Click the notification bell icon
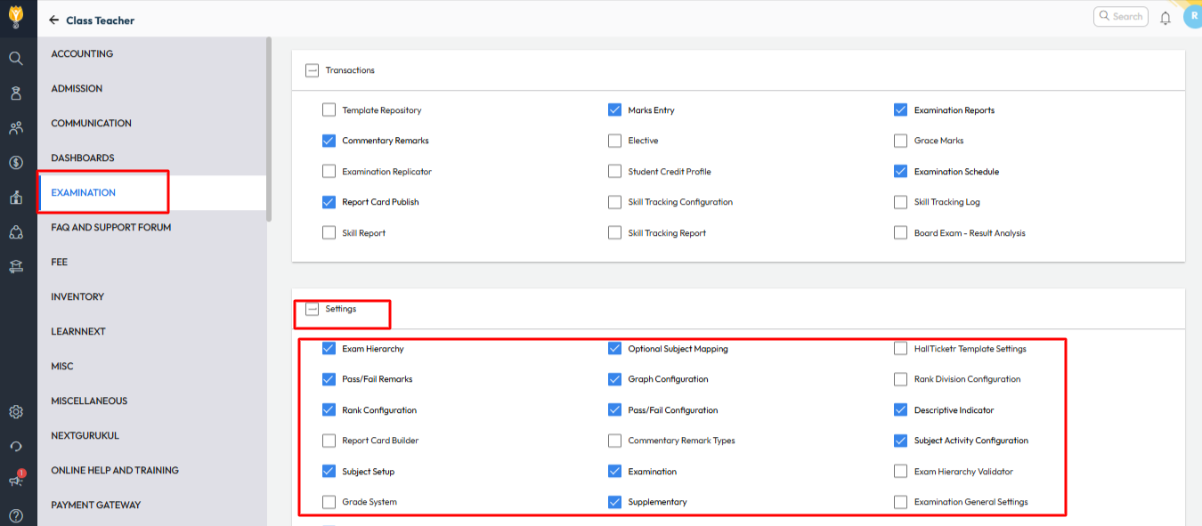 (x=1165, y=18)
